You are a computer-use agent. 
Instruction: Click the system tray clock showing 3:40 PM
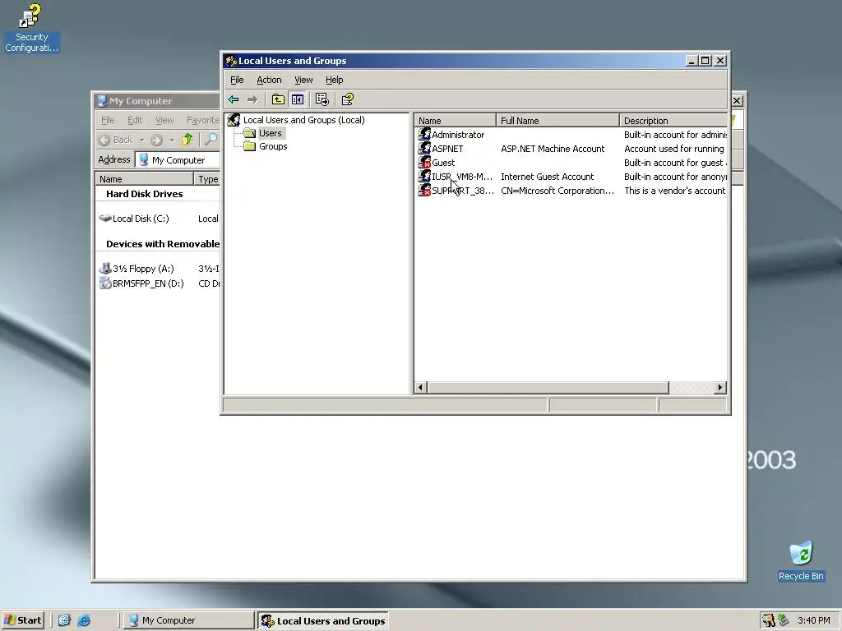[813, 620]
